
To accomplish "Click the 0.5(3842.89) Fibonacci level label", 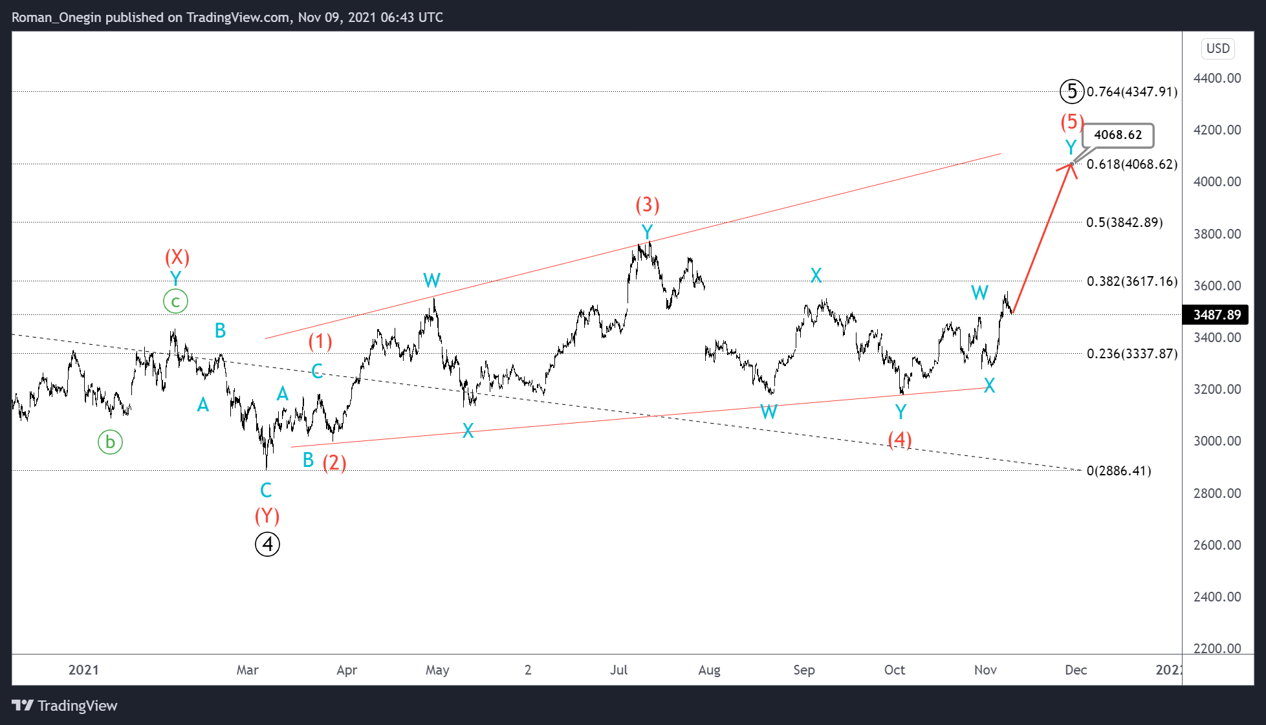I will point(1124,222).
